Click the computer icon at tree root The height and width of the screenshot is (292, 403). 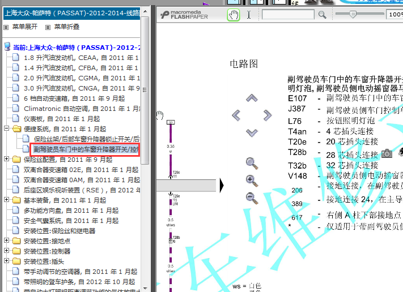click(x=7, y=47)
